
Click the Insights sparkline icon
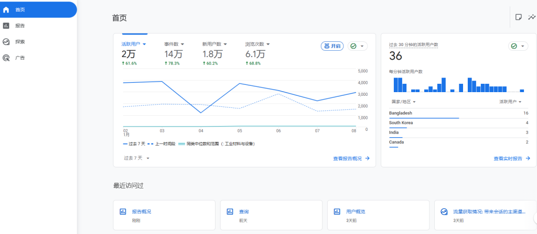[532, 17]
